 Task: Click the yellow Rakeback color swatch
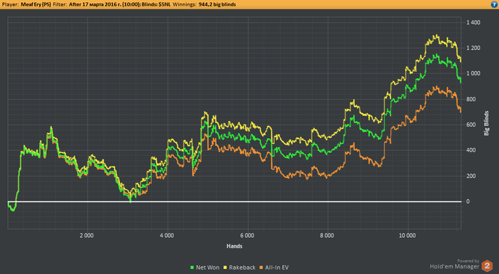[x=225, y=268]
